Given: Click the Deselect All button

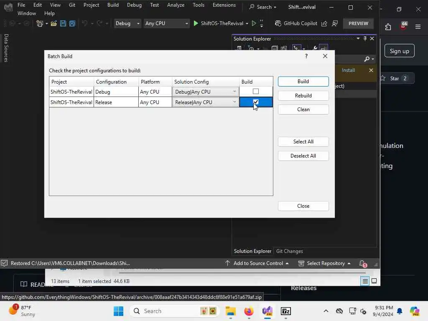Looking at the screenshot, I should [x=303, y=156].
